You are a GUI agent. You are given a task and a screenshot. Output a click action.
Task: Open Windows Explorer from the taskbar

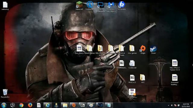click(65, 105)
